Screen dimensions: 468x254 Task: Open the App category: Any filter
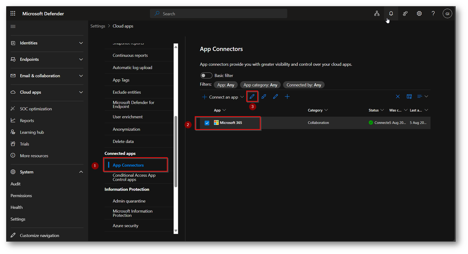260,85
